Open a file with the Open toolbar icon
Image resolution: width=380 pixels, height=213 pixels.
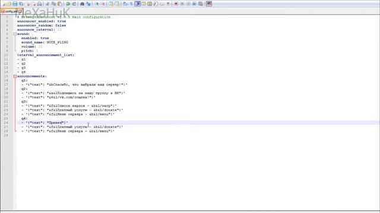tap(9, 4)
